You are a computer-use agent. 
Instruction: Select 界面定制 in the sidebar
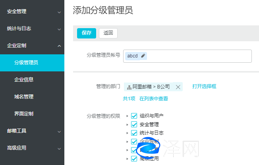[x=24, y=114]
